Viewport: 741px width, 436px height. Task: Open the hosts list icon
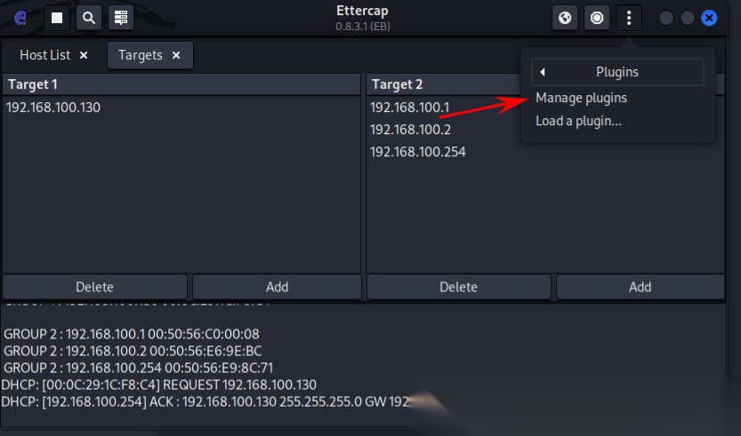(x=121, y=18)
